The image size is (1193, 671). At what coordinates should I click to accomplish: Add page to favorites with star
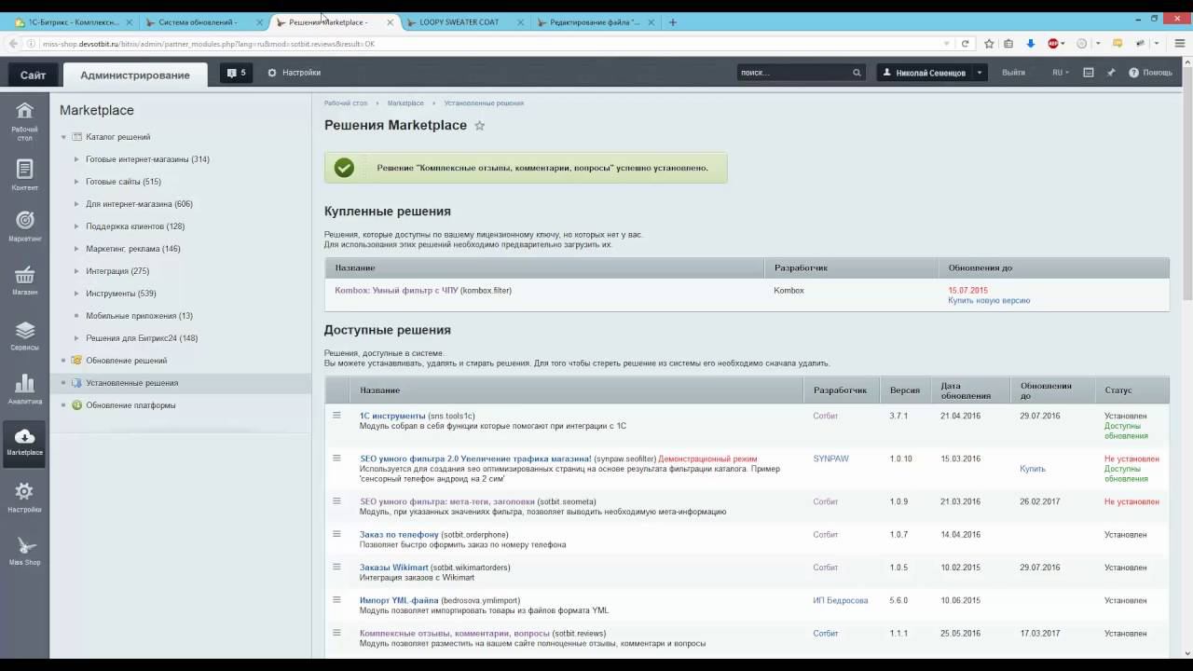tap(479, 126)
